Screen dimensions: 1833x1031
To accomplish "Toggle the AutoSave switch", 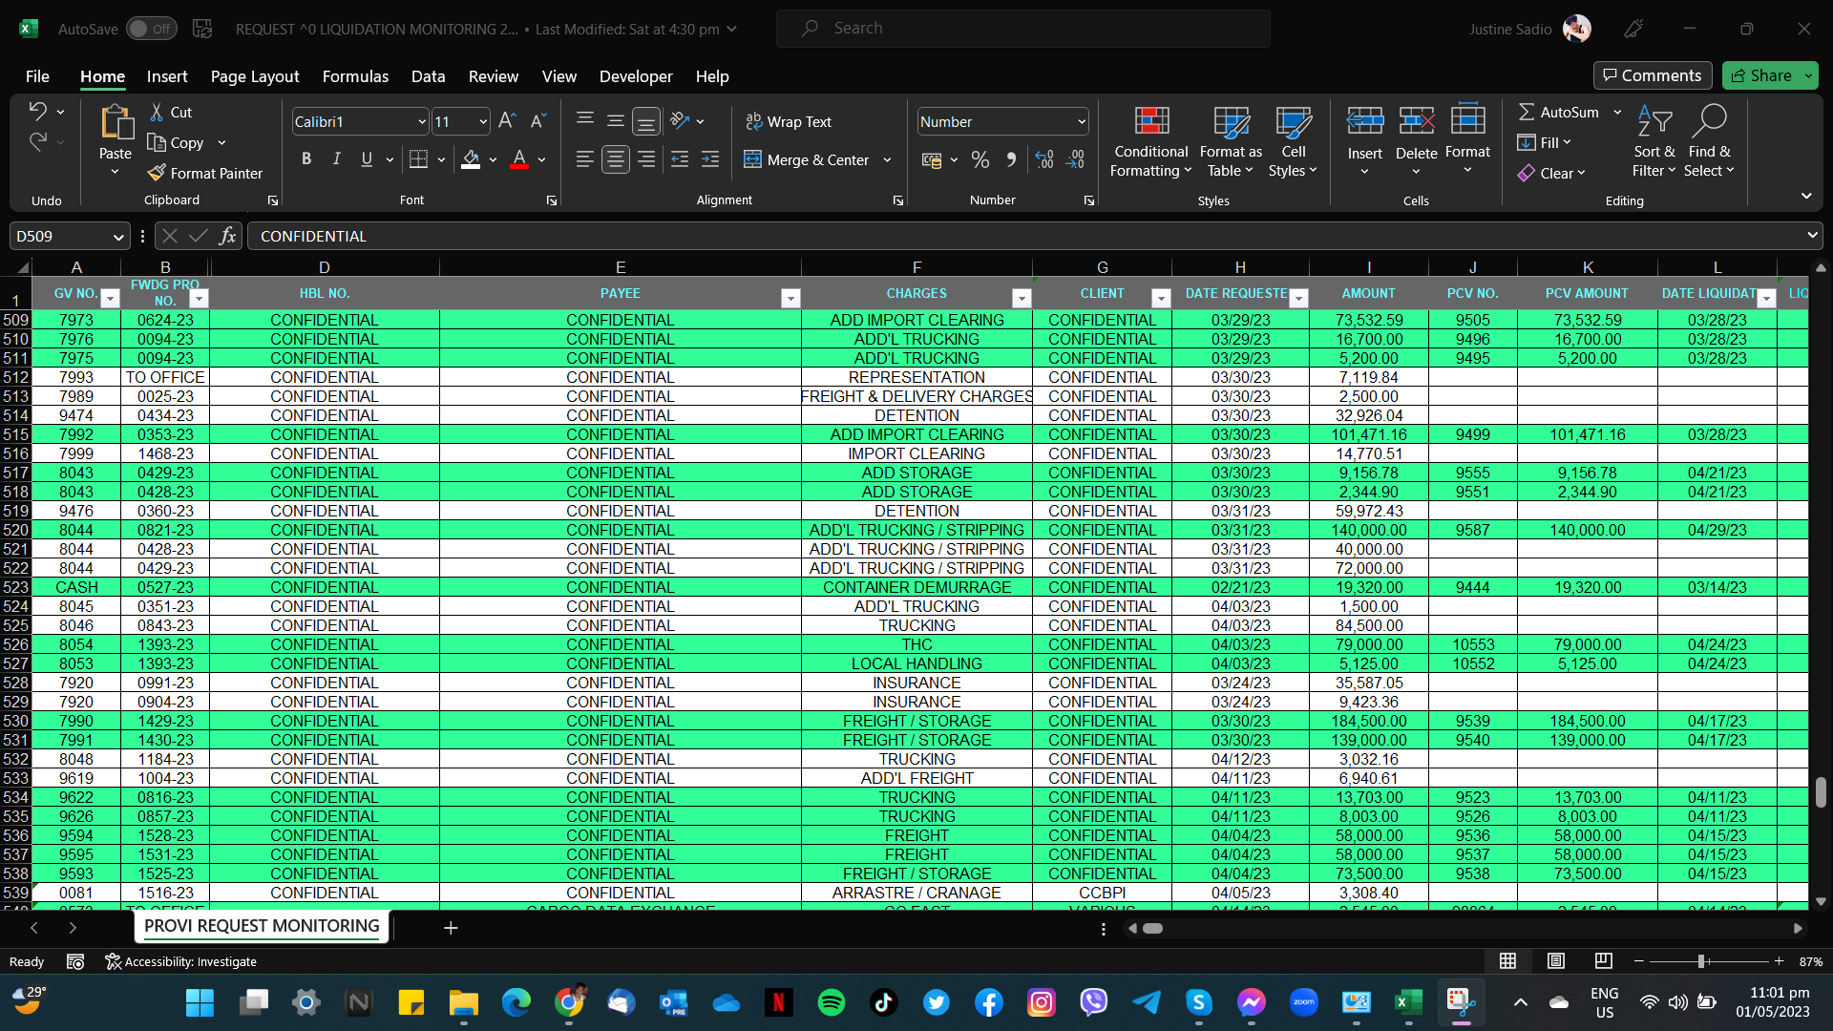I will tap(151, 29).
